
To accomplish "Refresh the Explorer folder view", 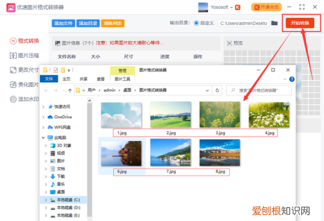I will 217,91.
